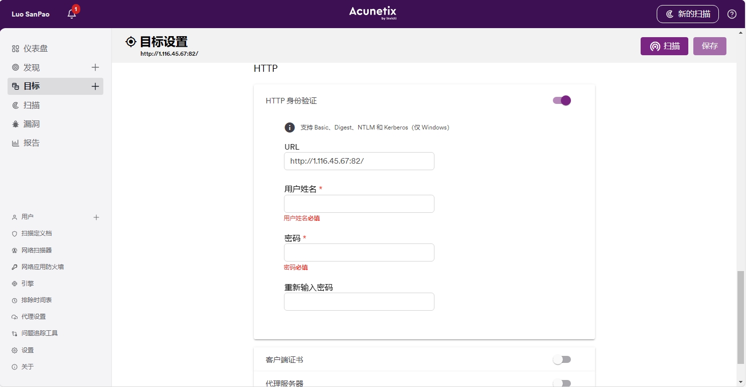
Task: Click the 排除时间表 clock icon
Action: tap(15, 301)
